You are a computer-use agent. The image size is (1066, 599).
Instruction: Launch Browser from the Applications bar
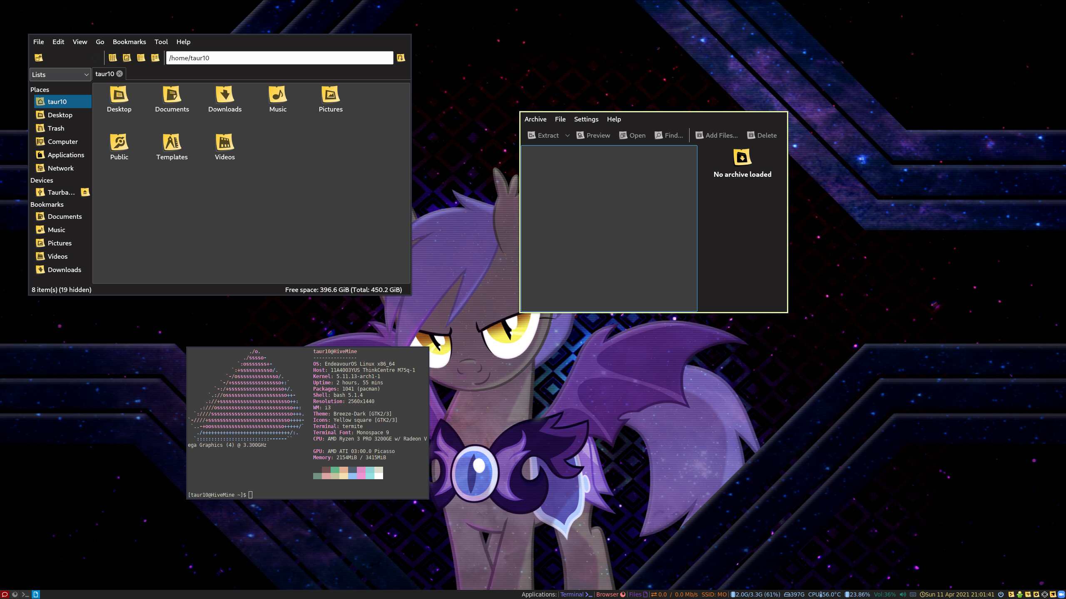coord(611,594)
